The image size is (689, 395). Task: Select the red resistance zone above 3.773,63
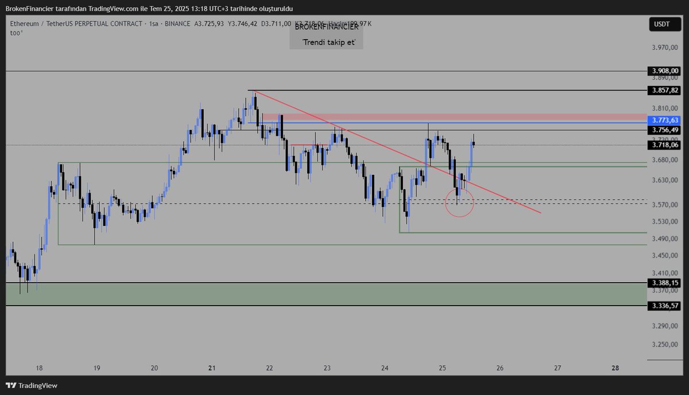pyautogui.click(x=454, y=117)
